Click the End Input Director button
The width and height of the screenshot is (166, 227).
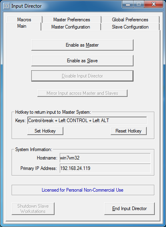[x=130, y=209]
